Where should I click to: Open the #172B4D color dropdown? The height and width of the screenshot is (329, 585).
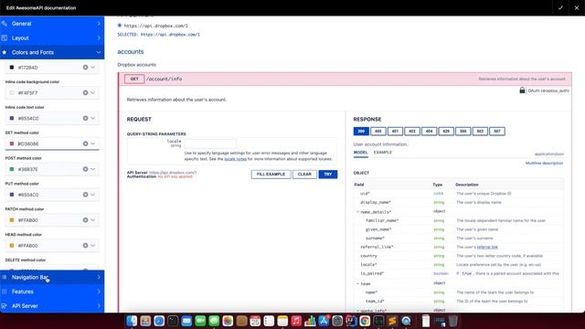pyautogui.click(x=93, y=68)
